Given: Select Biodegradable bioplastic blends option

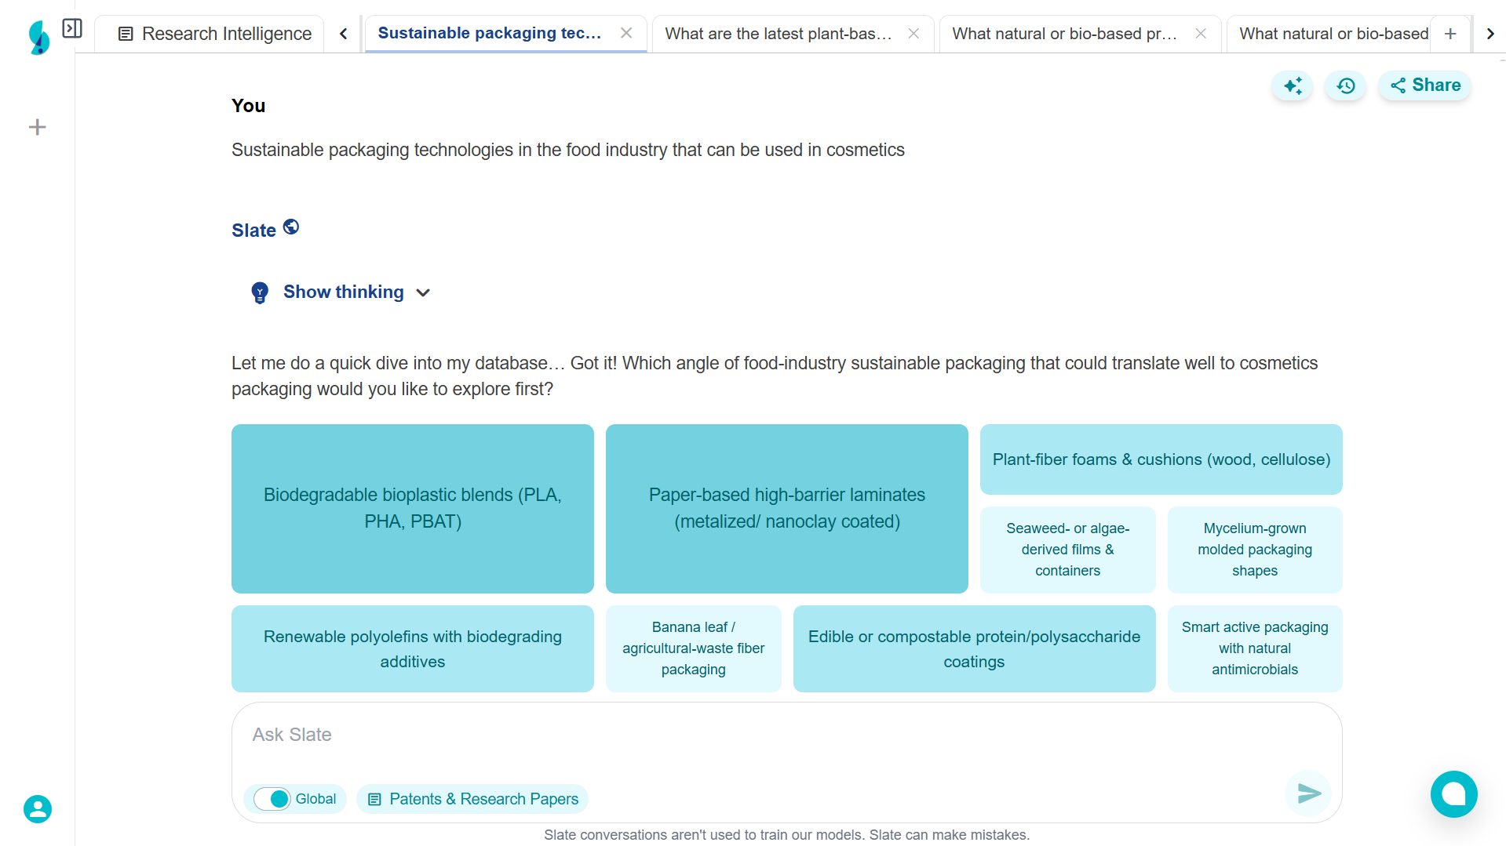Looking at the screenshot, I should click(413, 508).
